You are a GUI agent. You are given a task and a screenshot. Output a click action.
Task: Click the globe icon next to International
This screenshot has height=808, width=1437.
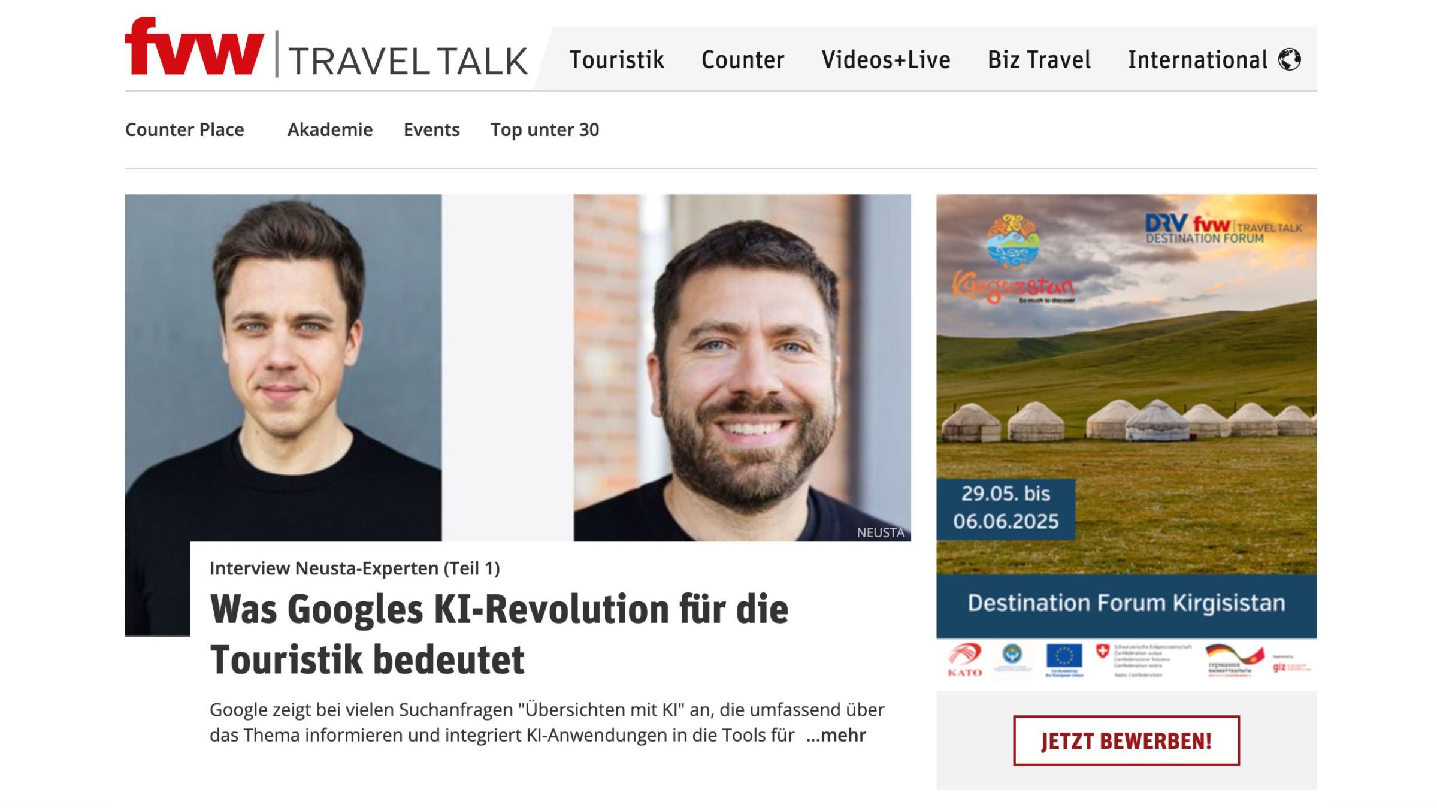pos(1289,59)
